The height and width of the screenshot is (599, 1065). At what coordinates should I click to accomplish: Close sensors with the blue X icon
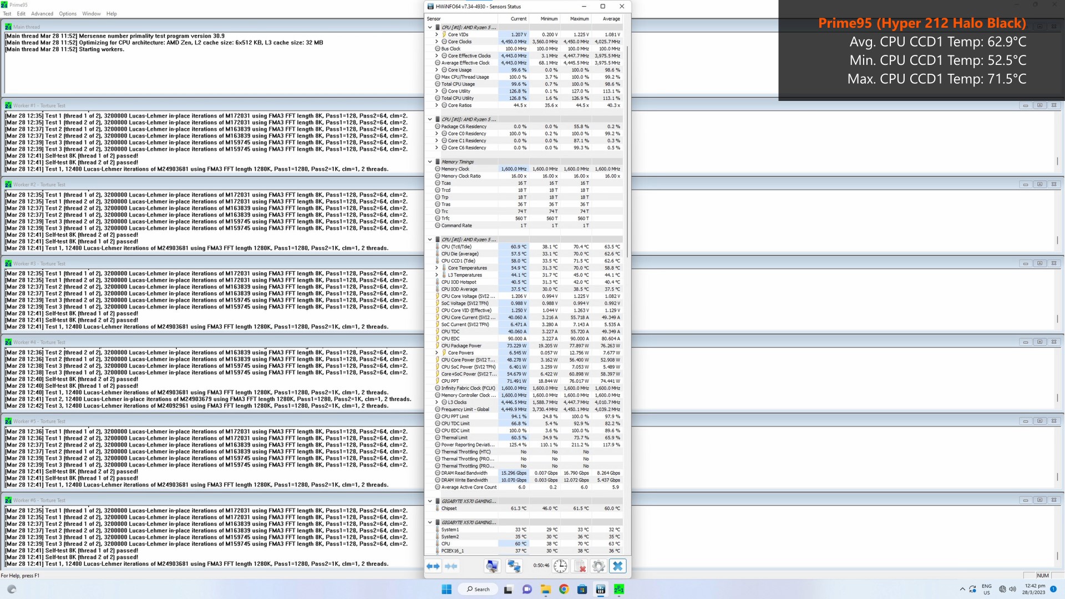[617, 566]
